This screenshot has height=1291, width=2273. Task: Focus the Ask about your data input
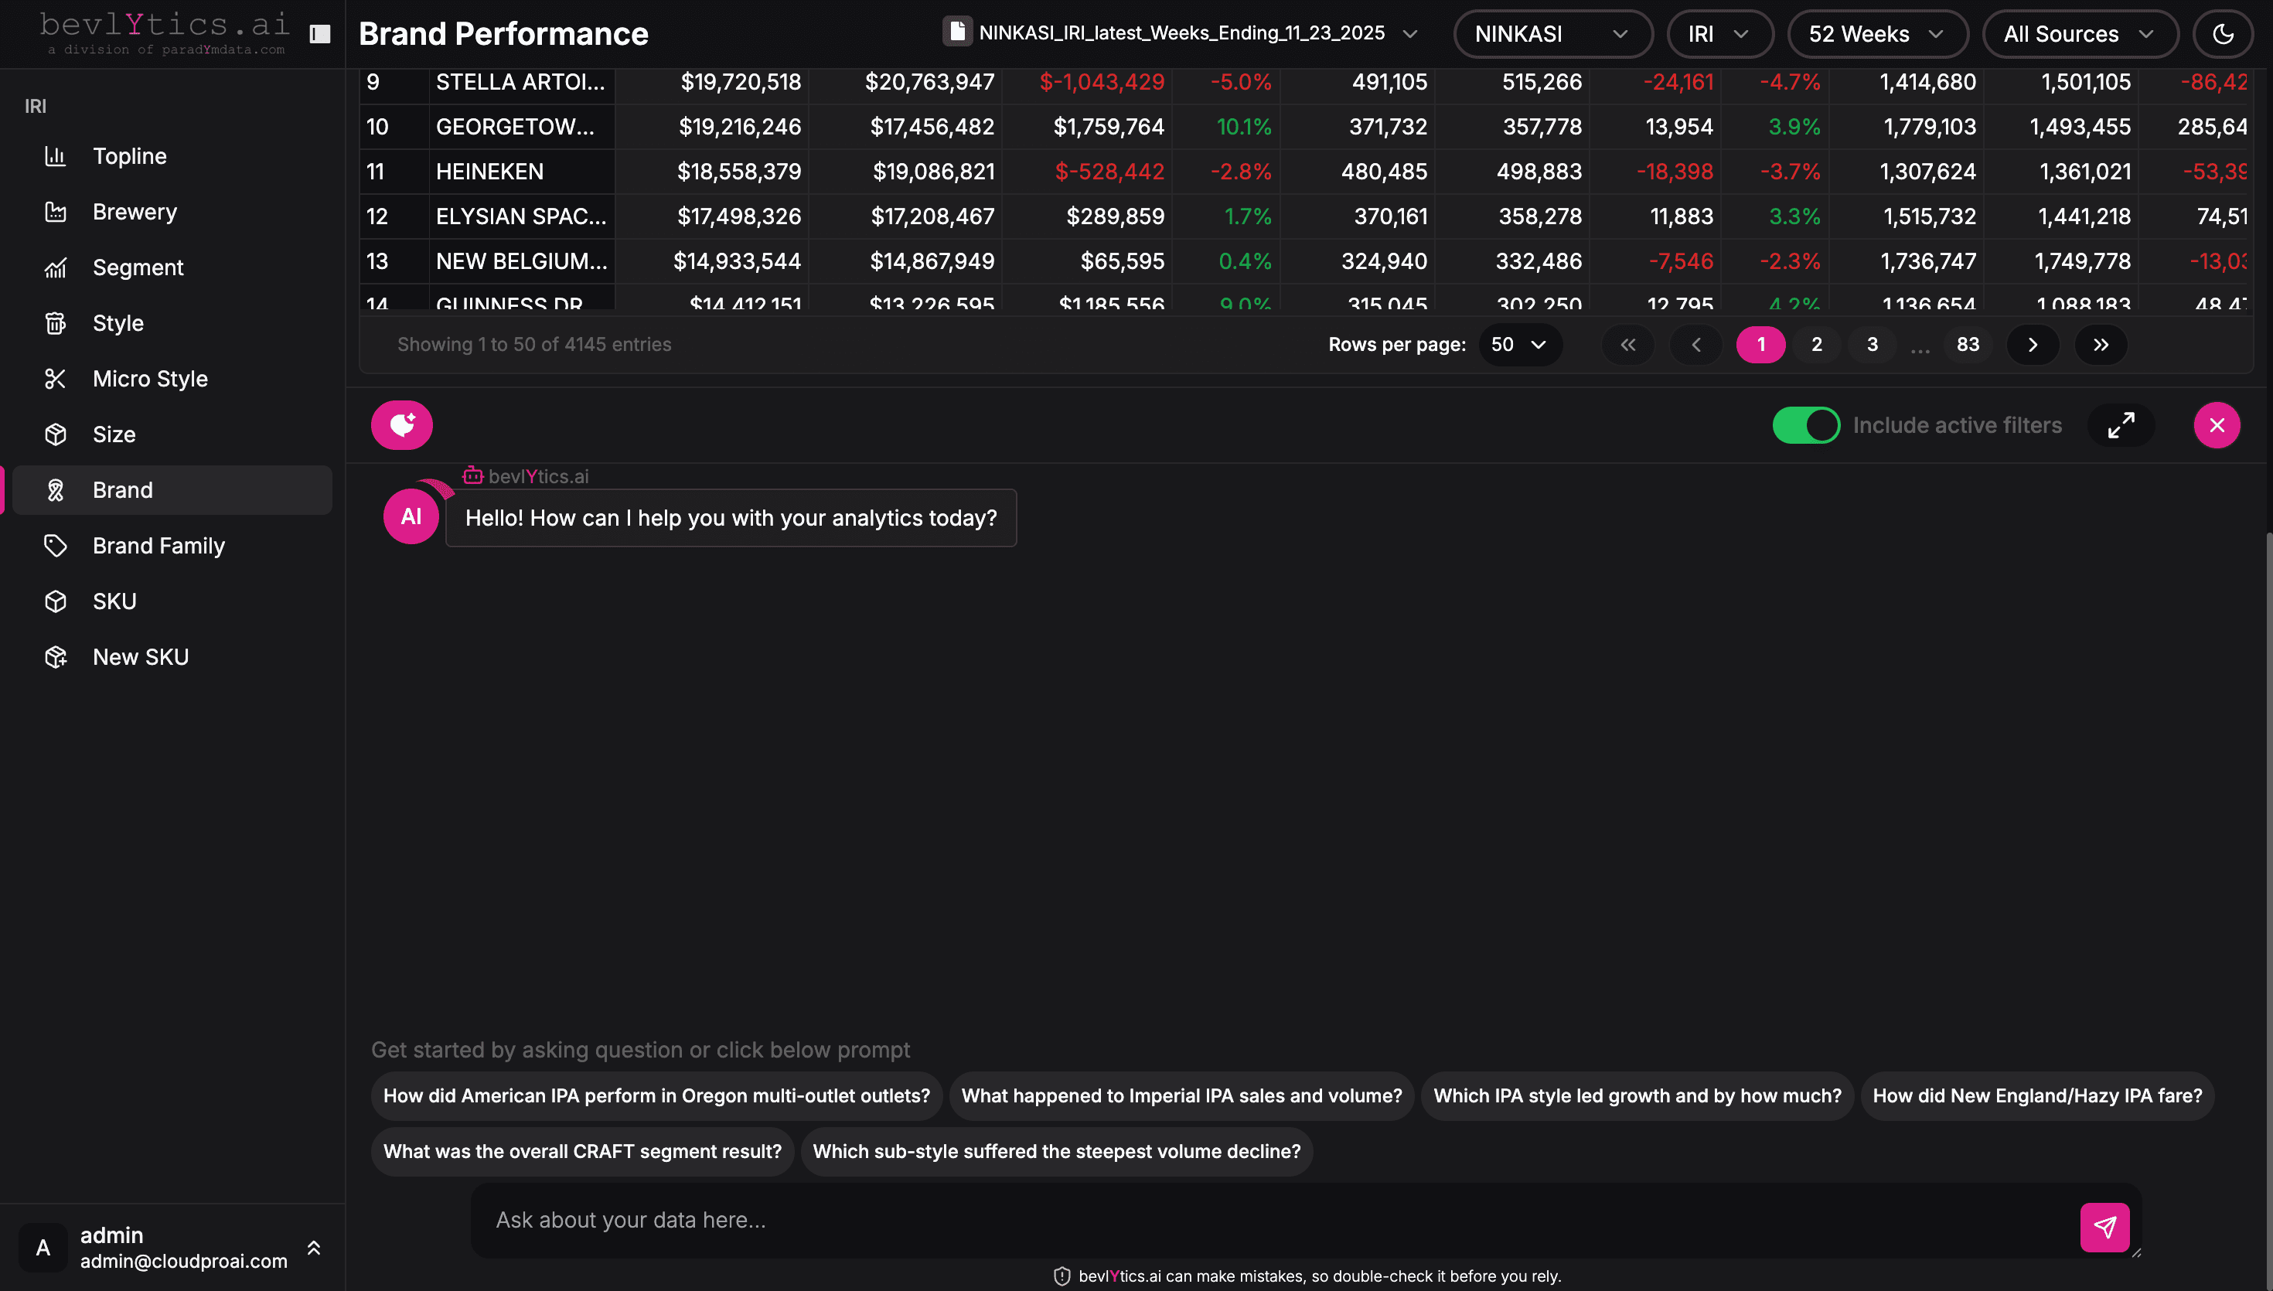click(1276, 1220)
